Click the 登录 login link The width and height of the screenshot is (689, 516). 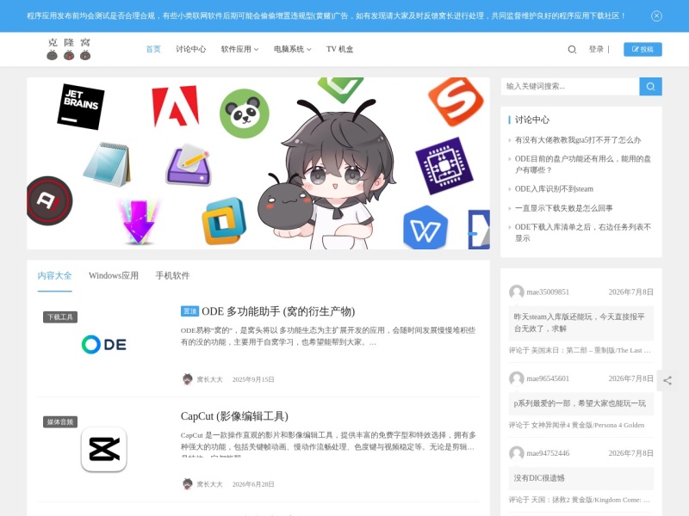pos(596,49)
